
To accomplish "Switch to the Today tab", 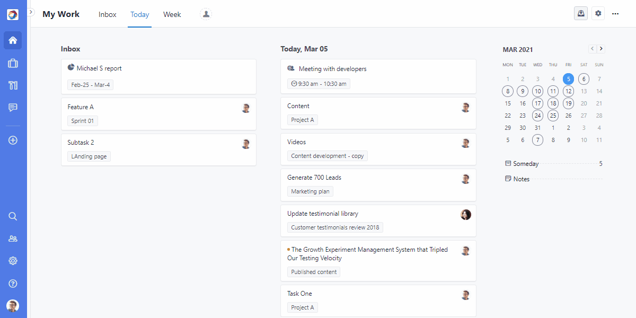I will point(140,14).
